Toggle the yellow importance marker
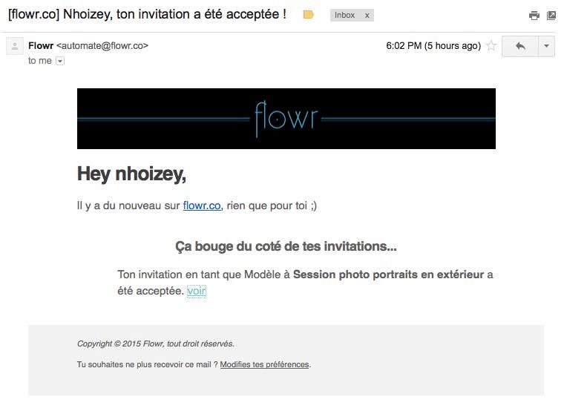 point(309,15)
